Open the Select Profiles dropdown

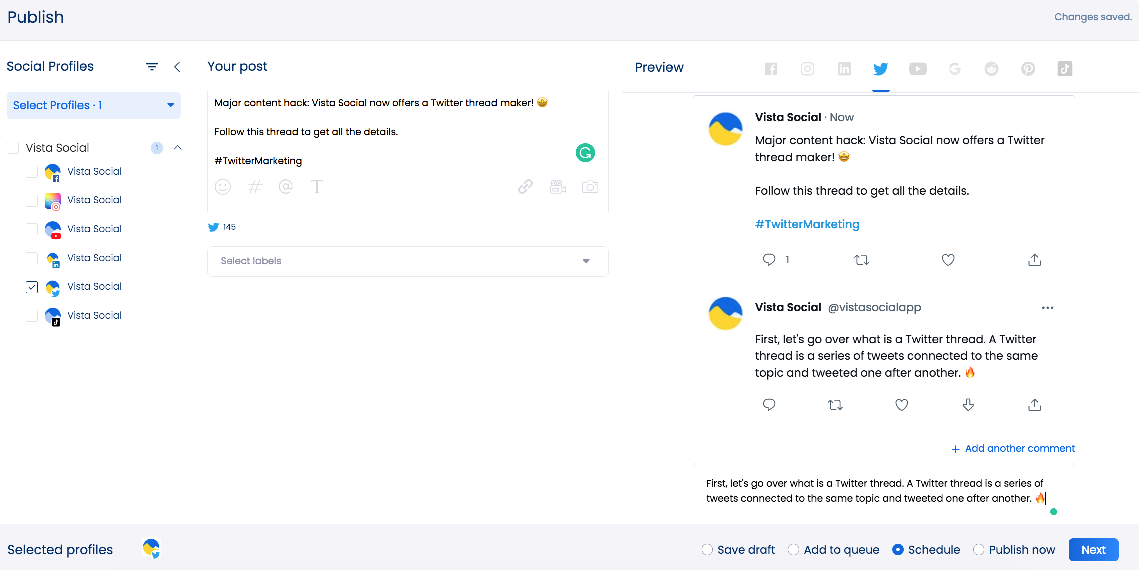93,105
